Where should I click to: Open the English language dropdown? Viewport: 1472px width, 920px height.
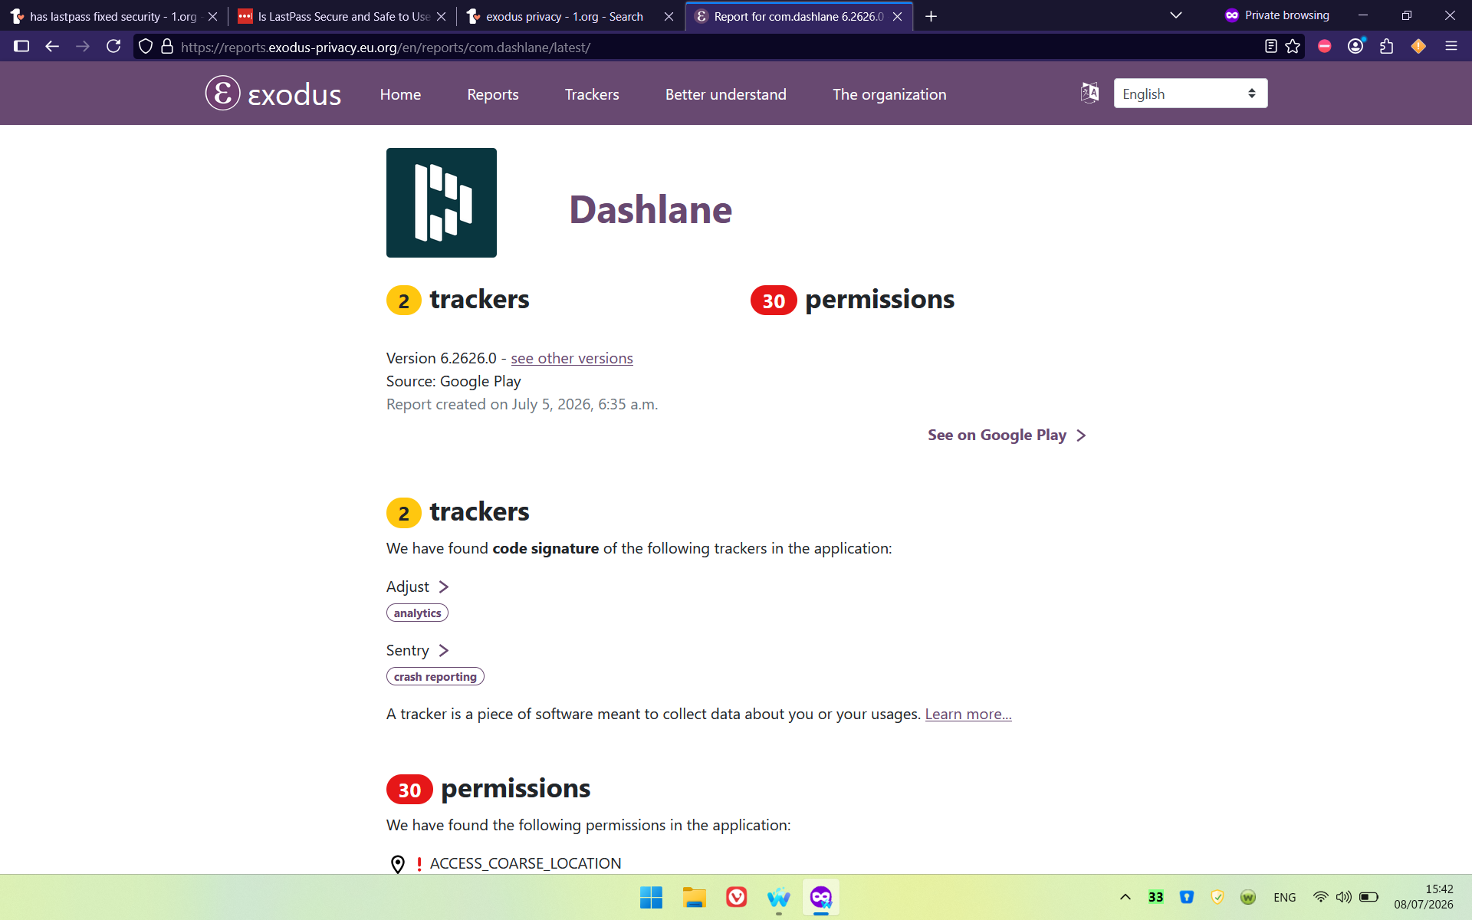(x=1190, y=94)
